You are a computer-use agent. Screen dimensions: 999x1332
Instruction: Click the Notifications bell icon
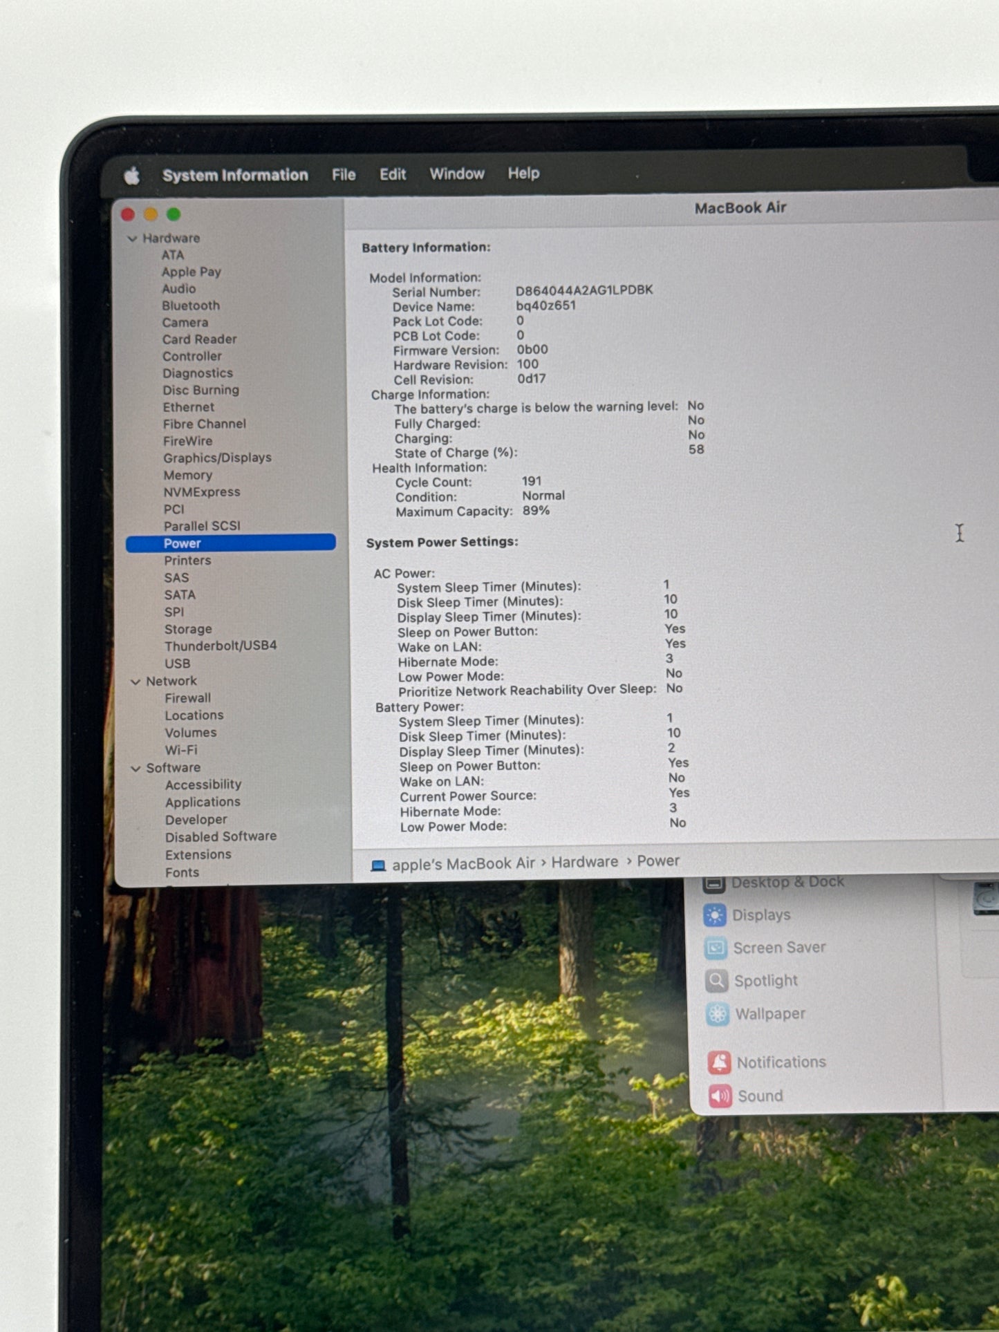tap(719, 1062)
